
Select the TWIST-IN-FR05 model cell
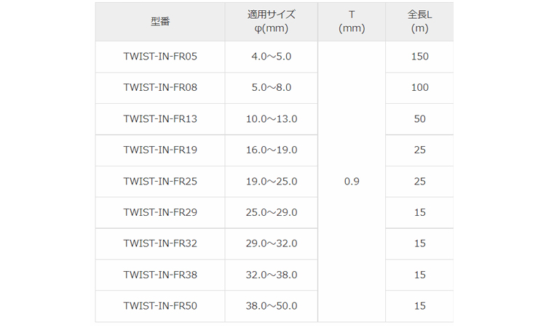pyautogui.click(x=160, y=57)
